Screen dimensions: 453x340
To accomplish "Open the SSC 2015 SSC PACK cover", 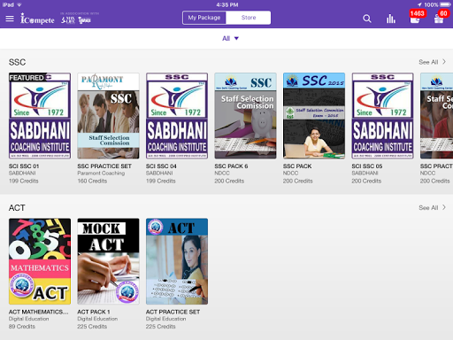I will pos(314,116).
